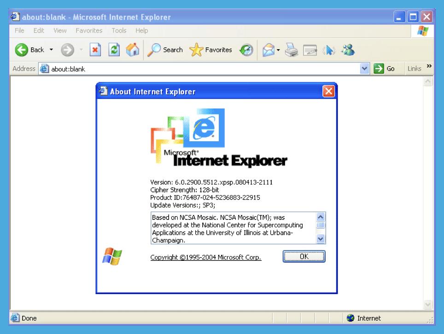The height and width of the screenshot is (334, 444).
Task: Click the About dialog title bar icon
Action: [x=103, y=91]
